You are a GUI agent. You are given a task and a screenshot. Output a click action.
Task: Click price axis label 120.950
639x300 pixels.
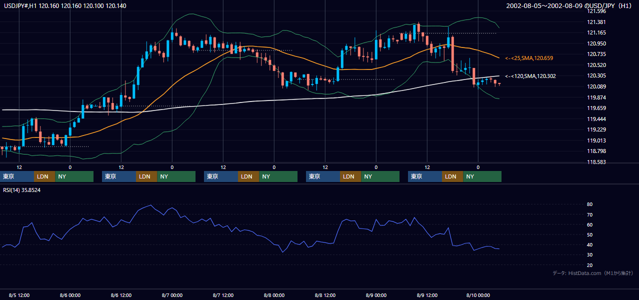[597, 43]
